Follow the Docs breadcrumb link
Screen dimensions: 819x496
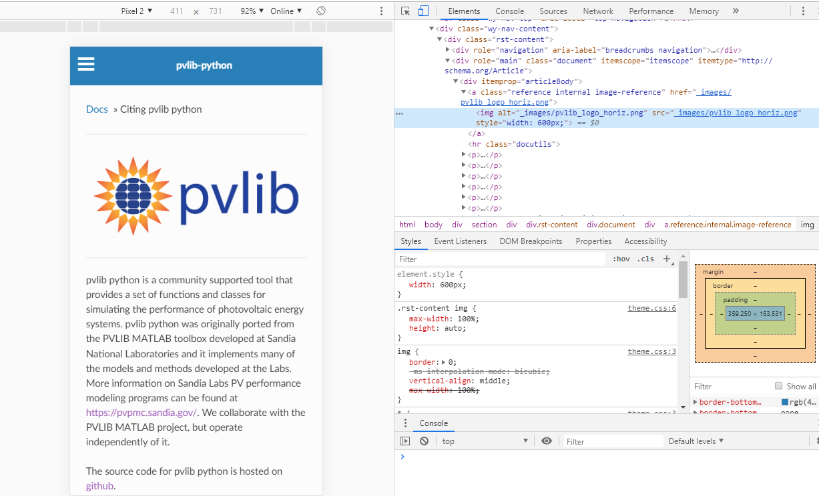coord(97,109)
